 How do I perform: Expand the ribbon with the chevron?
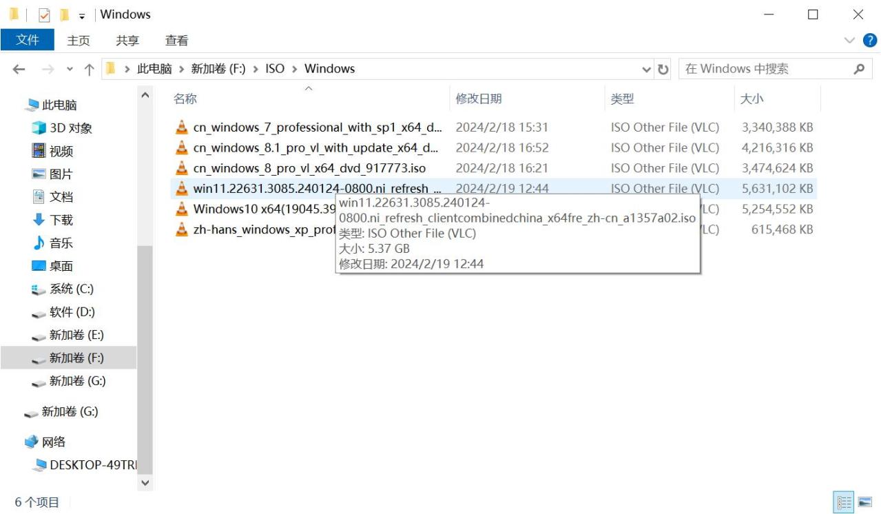(x=849, y=41)
